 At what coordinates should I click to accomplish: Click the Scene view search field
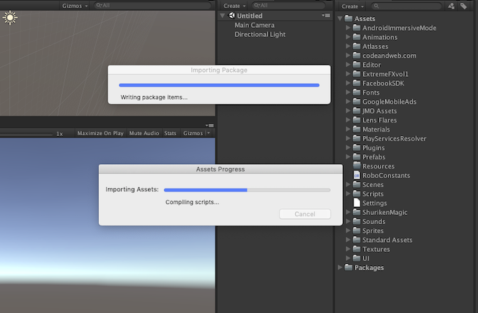[152, 6]
